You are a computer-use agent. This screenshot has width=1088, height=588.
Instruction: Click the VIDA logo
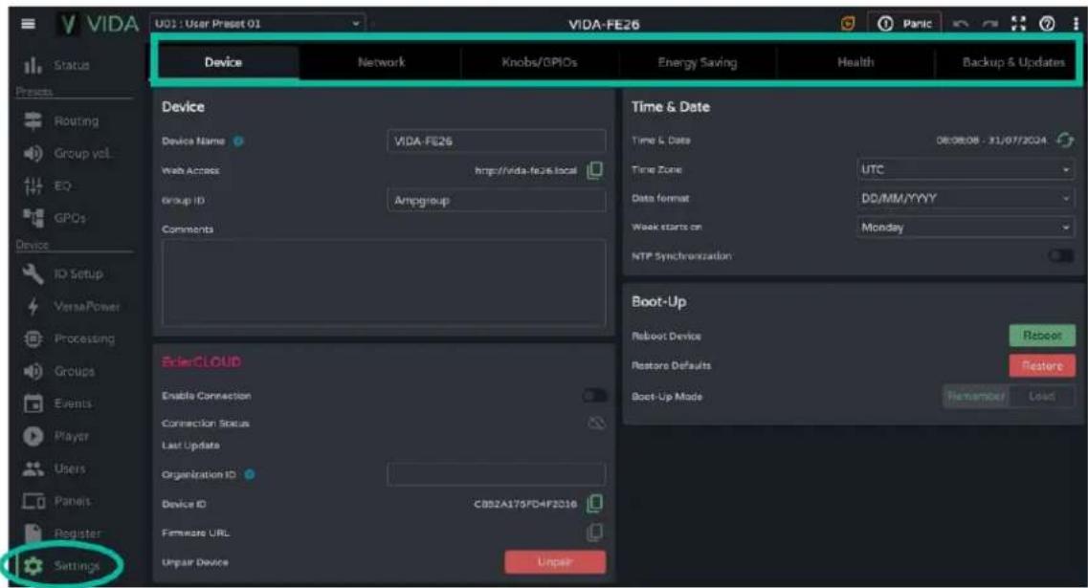click(99, 24)
